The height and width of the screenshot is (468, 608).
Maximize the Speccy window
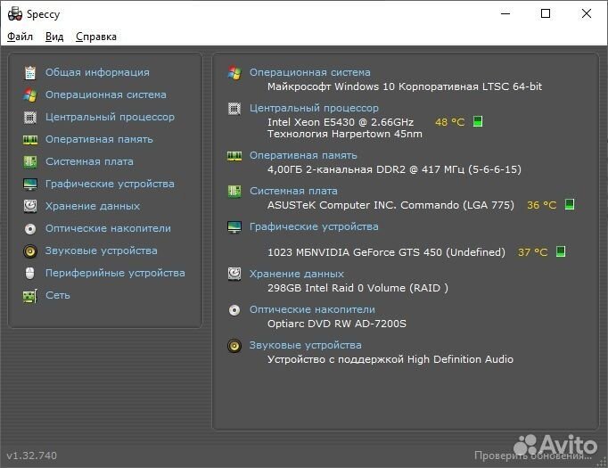[x=546, y=13]
